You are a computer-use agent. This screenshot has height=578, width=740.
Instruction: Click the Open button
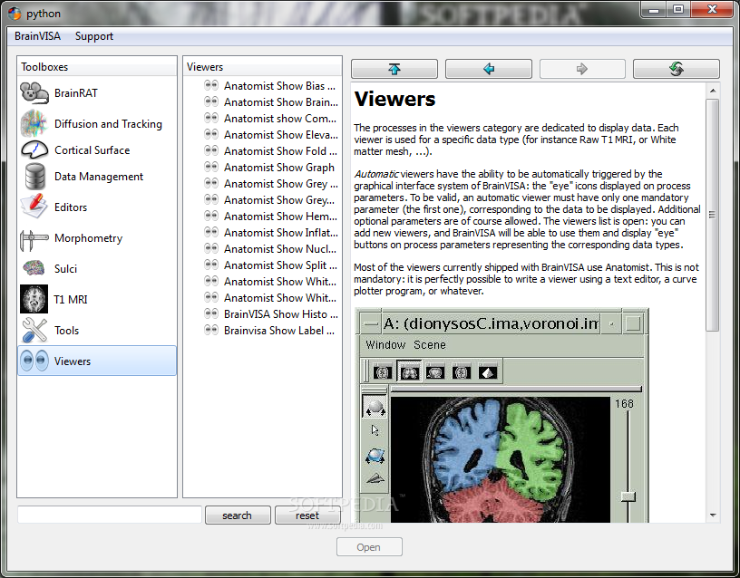(x=369, y=547)
